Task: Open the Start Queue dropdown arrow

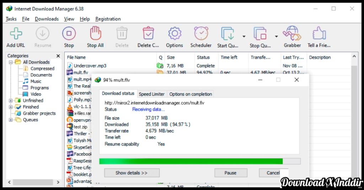Action: click(244, 36)
